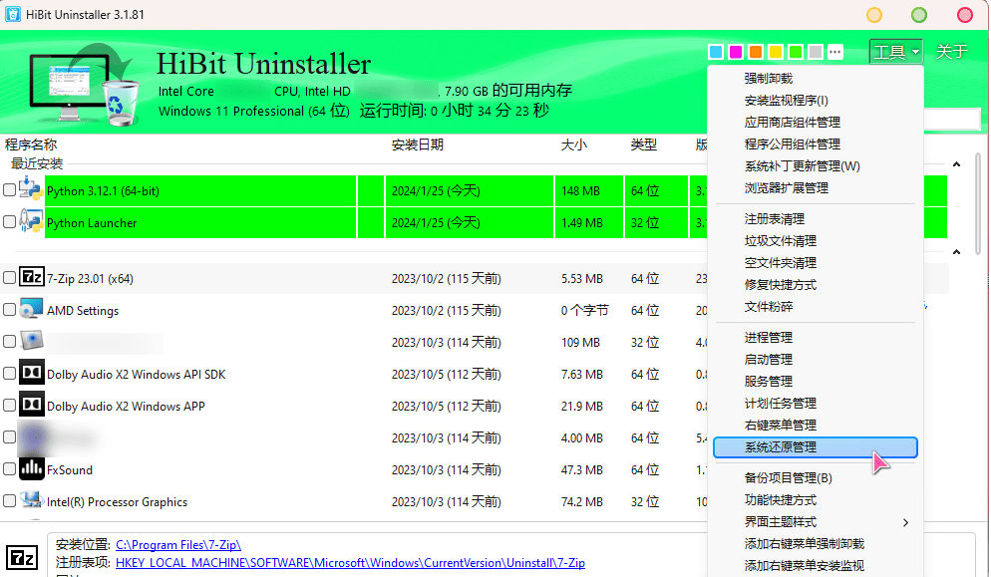Tick the checkbox for Python Launcher
Viewport: 991px width, 577px height.
pyautogui.click(x=10, y=222)
